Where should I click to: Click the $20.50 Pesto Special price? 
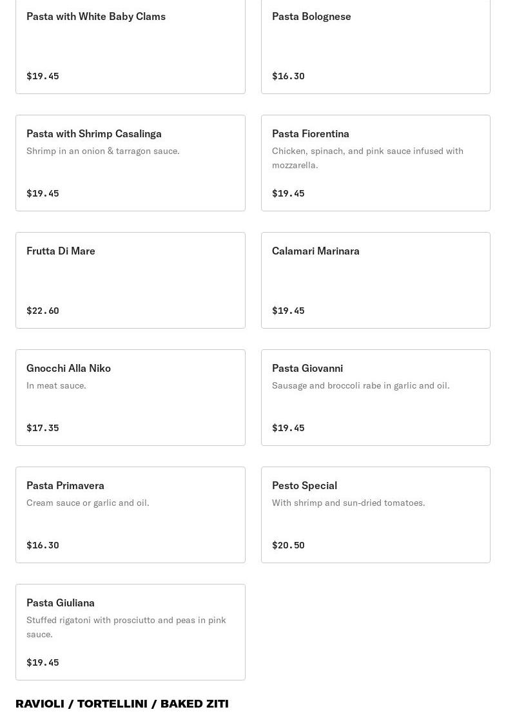coord(288,545)
